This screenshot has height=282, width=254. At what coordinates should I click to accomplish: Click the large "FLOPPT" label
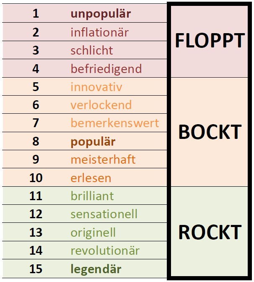[x=210, y=41]
